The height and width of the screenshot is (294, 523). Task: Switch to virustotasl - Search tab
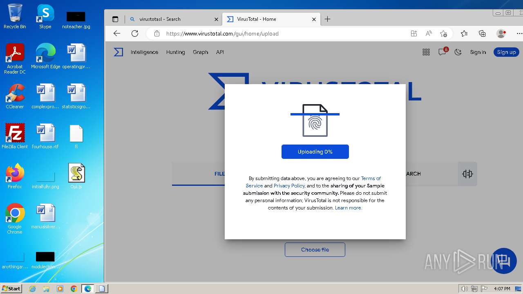coord(174,19)
